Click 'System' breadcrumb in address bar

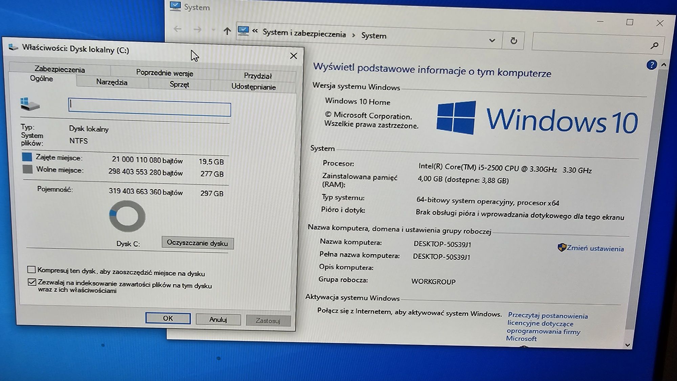[x=373, y=36]
